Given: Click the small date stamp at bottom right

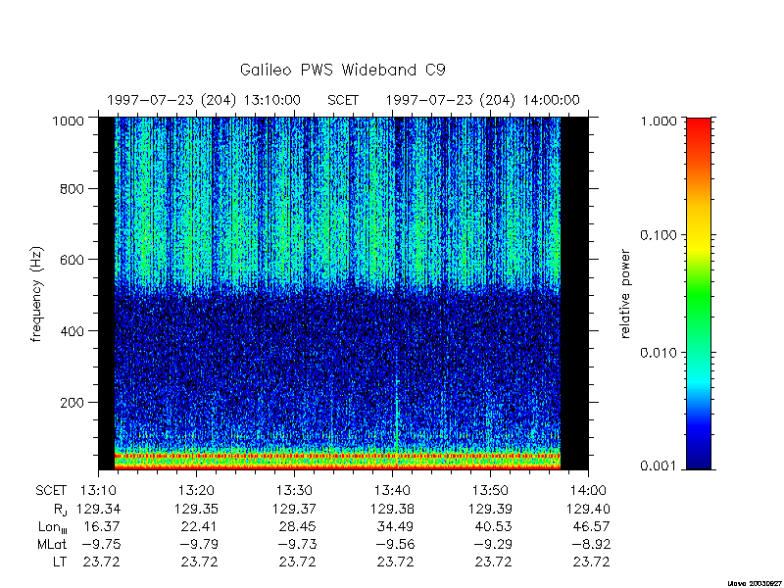Looking at the screenshot, I should (755, 583).
